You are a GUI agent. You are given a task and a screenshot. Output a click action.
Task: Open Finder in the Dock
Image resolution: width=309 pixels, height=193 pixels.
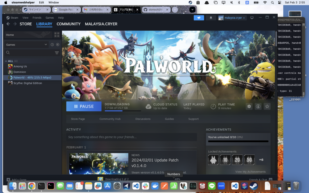13,186
